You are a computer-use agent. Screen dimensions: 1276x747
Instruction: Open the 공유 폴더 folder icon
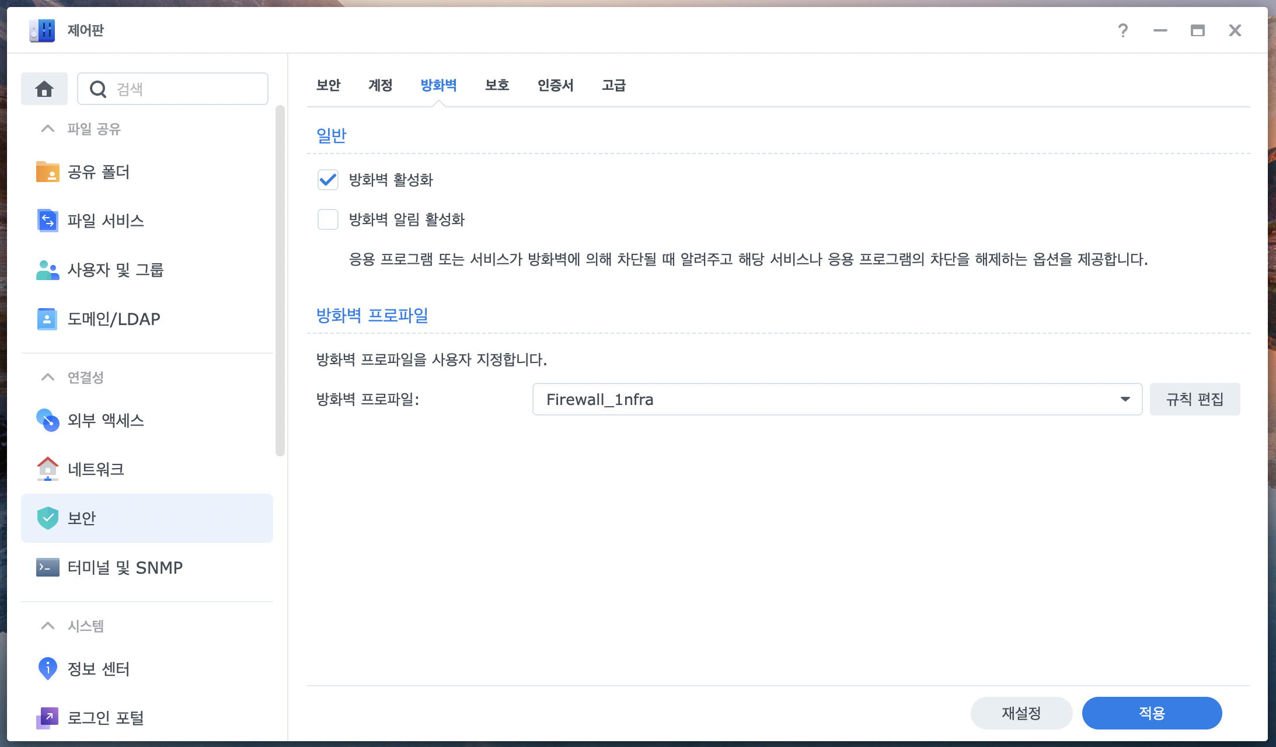[x=47, y=172]
